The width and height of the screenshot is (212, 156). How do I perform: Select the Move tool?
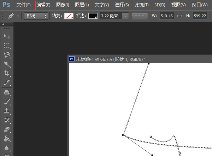tap(7, 36)
